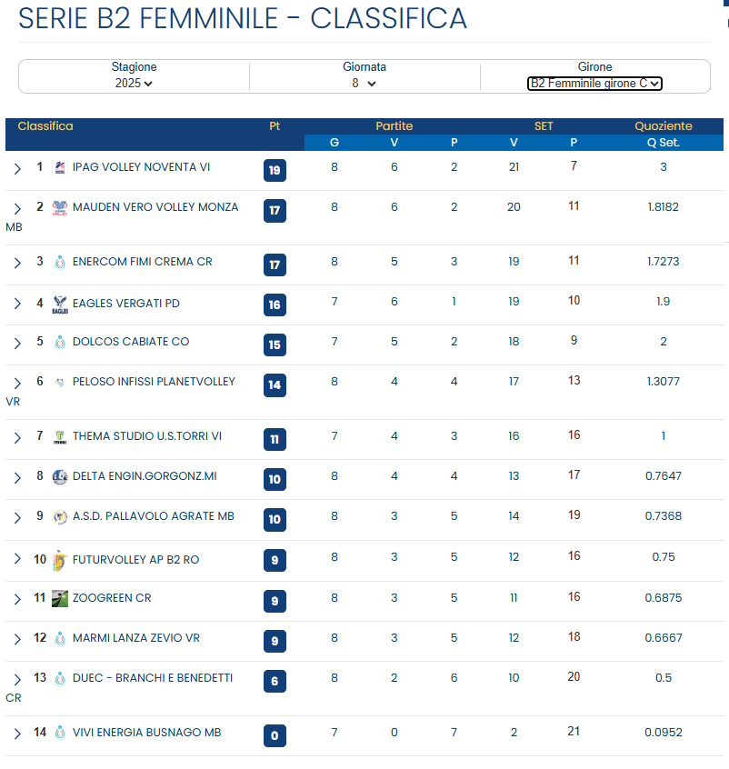The width and height of the screenshot is (729, 769).
Task: Open the Marmi Lanza Zevio VR team name
Action: click(x=136, y=638)
